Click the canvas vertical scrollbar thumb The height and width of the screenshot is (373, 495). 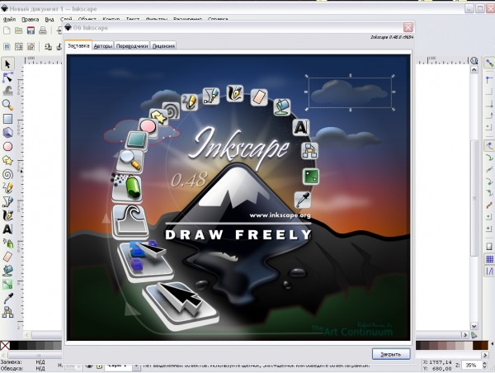tap(474, 197)
